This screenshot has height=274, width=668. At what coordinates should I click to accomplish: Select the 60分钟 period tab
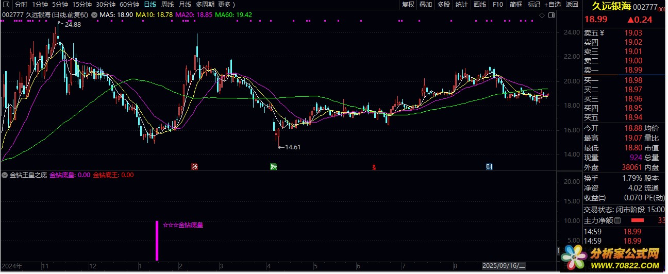point(129,5)
